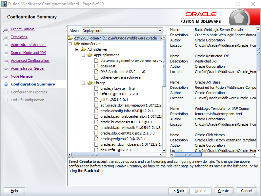Click the Cancel button

pyautogui.click(x=246, y=191)
